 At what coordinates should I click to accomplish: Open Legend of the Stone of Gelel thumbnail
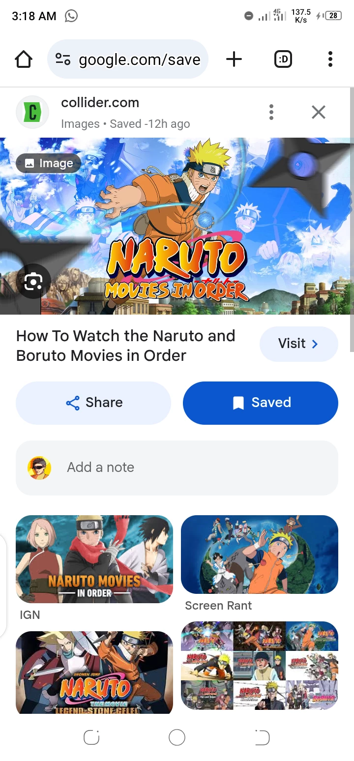click(94, 672)
